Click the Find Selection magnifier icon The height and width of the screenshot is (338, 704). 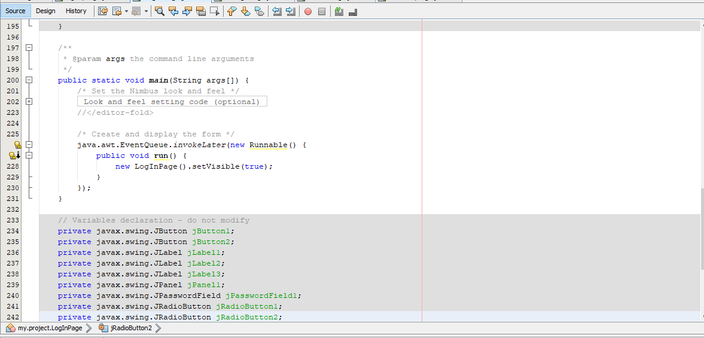point(159,12)
